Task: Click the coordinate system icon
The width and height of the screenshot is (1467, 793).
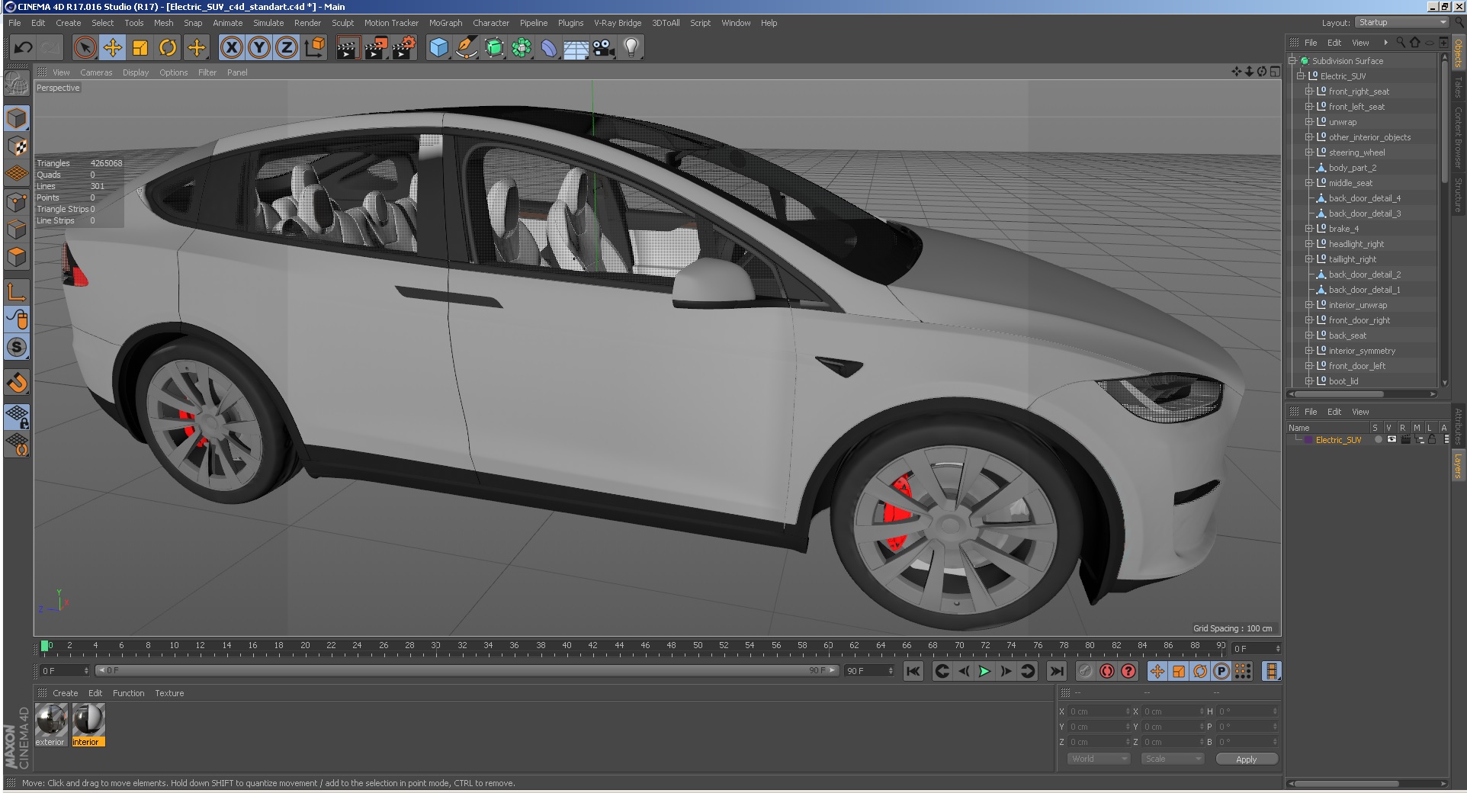Action: tap(314, 48)
